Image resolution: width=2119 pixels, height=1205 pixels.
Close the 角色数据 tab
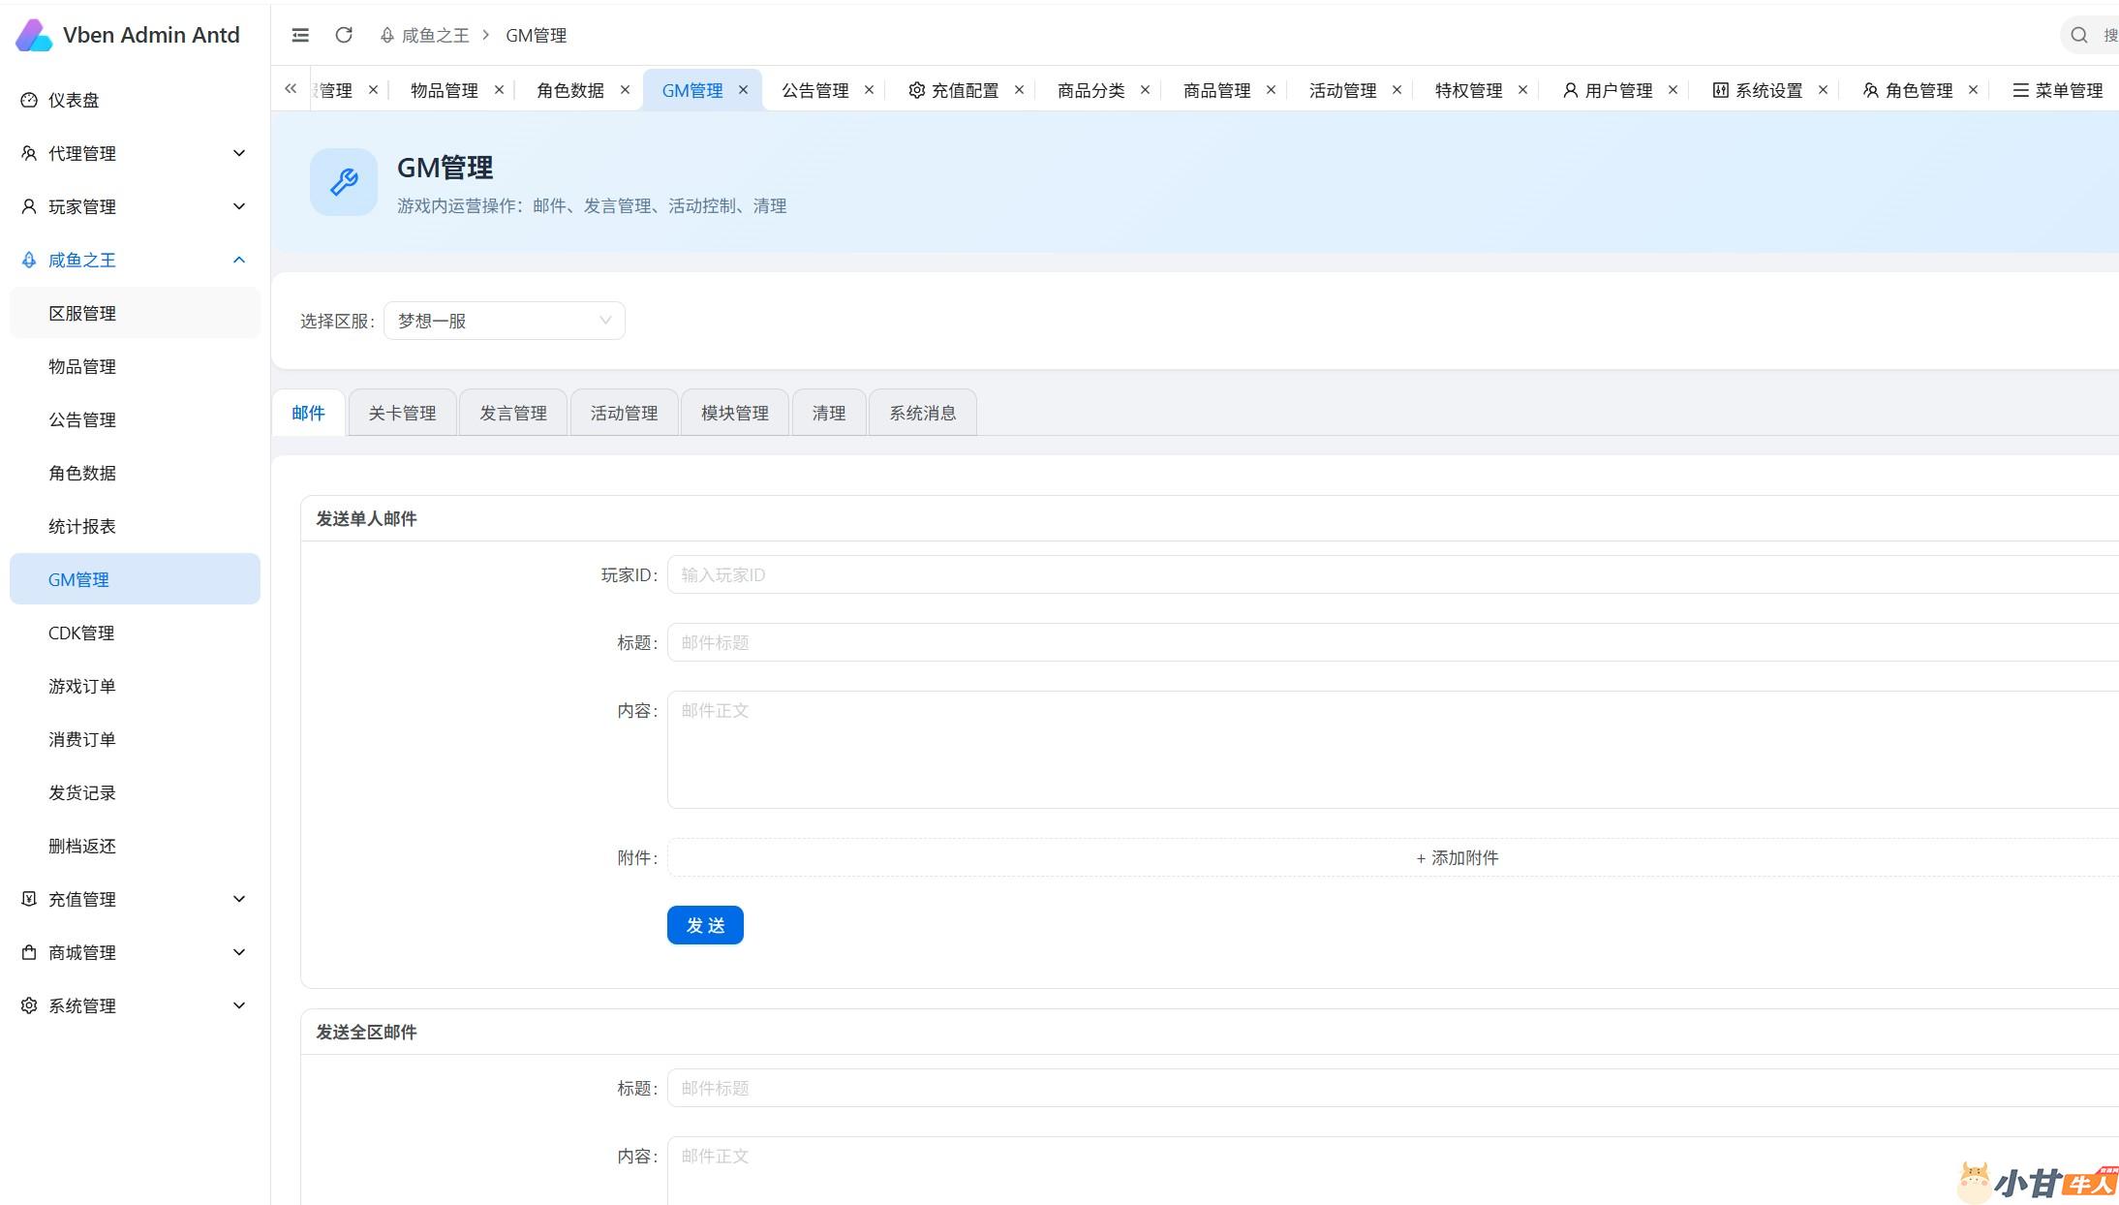coord(625,89)
